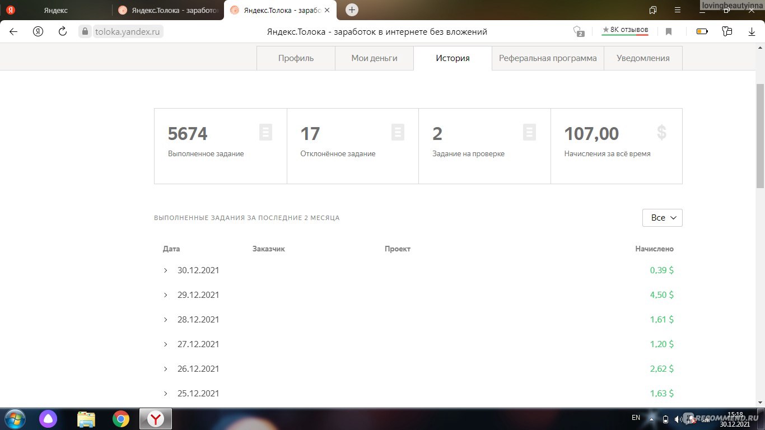
Task: Click the document icon in Выполненное задание card
Action: point(266,132)
